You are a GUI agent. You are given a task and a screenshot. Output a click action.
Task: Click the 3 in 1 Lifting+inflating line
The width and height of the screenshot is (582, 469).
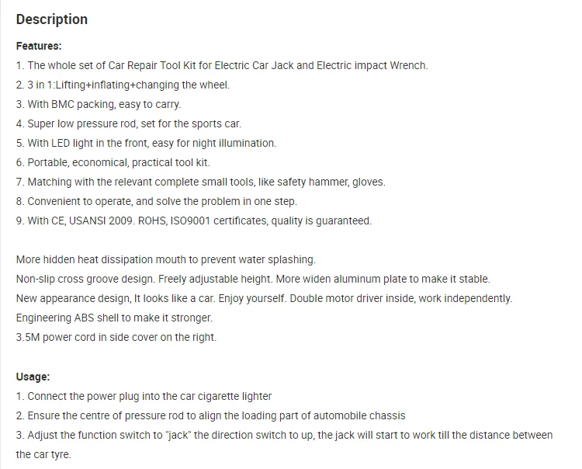pos(123,85)
